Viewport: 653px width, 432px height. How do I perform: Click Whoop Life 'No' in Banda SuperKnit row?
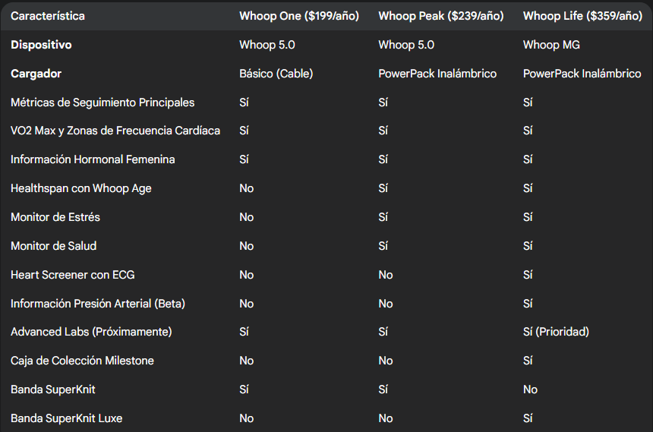tap(530, 389)
